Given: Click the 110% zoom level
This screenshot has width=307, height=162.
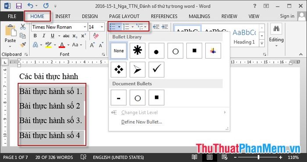Looking at the screenshot, I should coord(293,157).
